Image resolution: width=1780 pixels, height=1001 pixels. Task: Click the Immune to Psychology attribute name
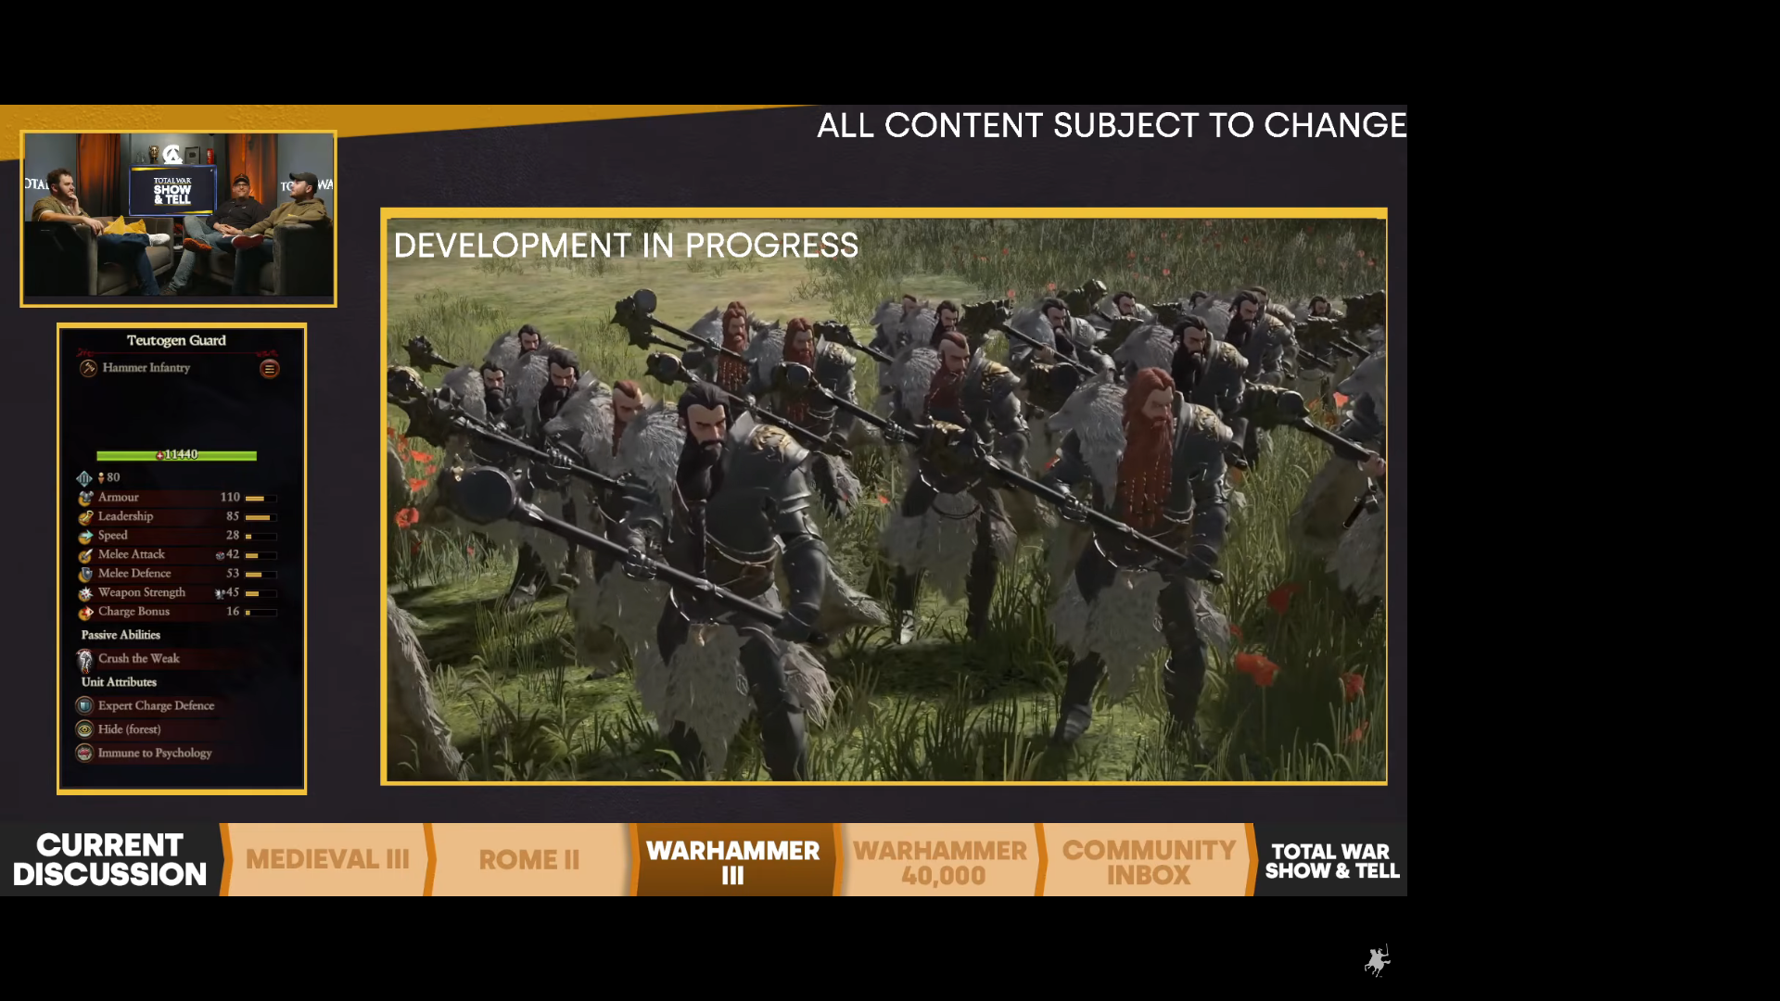pos(155,754)
